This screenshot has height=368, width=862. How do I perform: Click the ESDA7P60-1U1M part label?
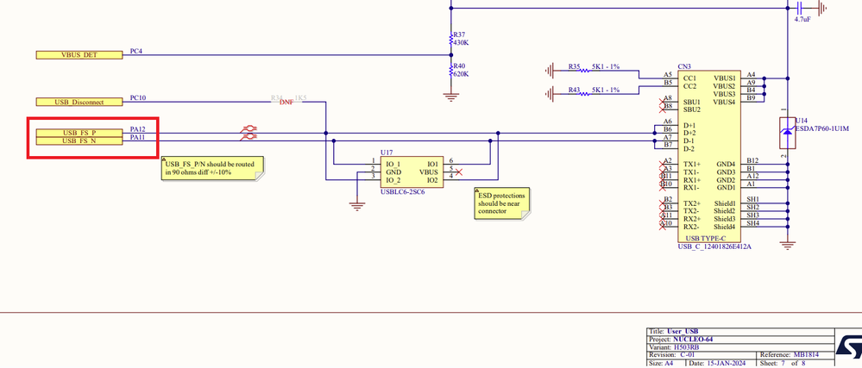coord(821,128)
